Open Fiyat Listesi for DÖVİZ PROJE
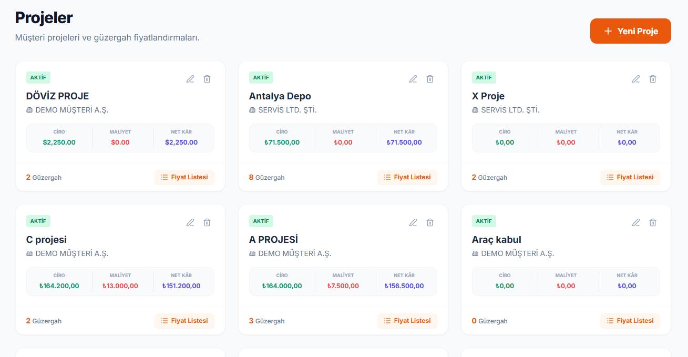This screenshot has width=688, height=357. pos(184,177)
